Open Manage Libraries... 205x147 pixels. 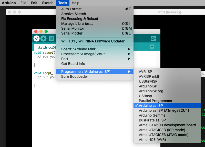(x=95, y=24)
